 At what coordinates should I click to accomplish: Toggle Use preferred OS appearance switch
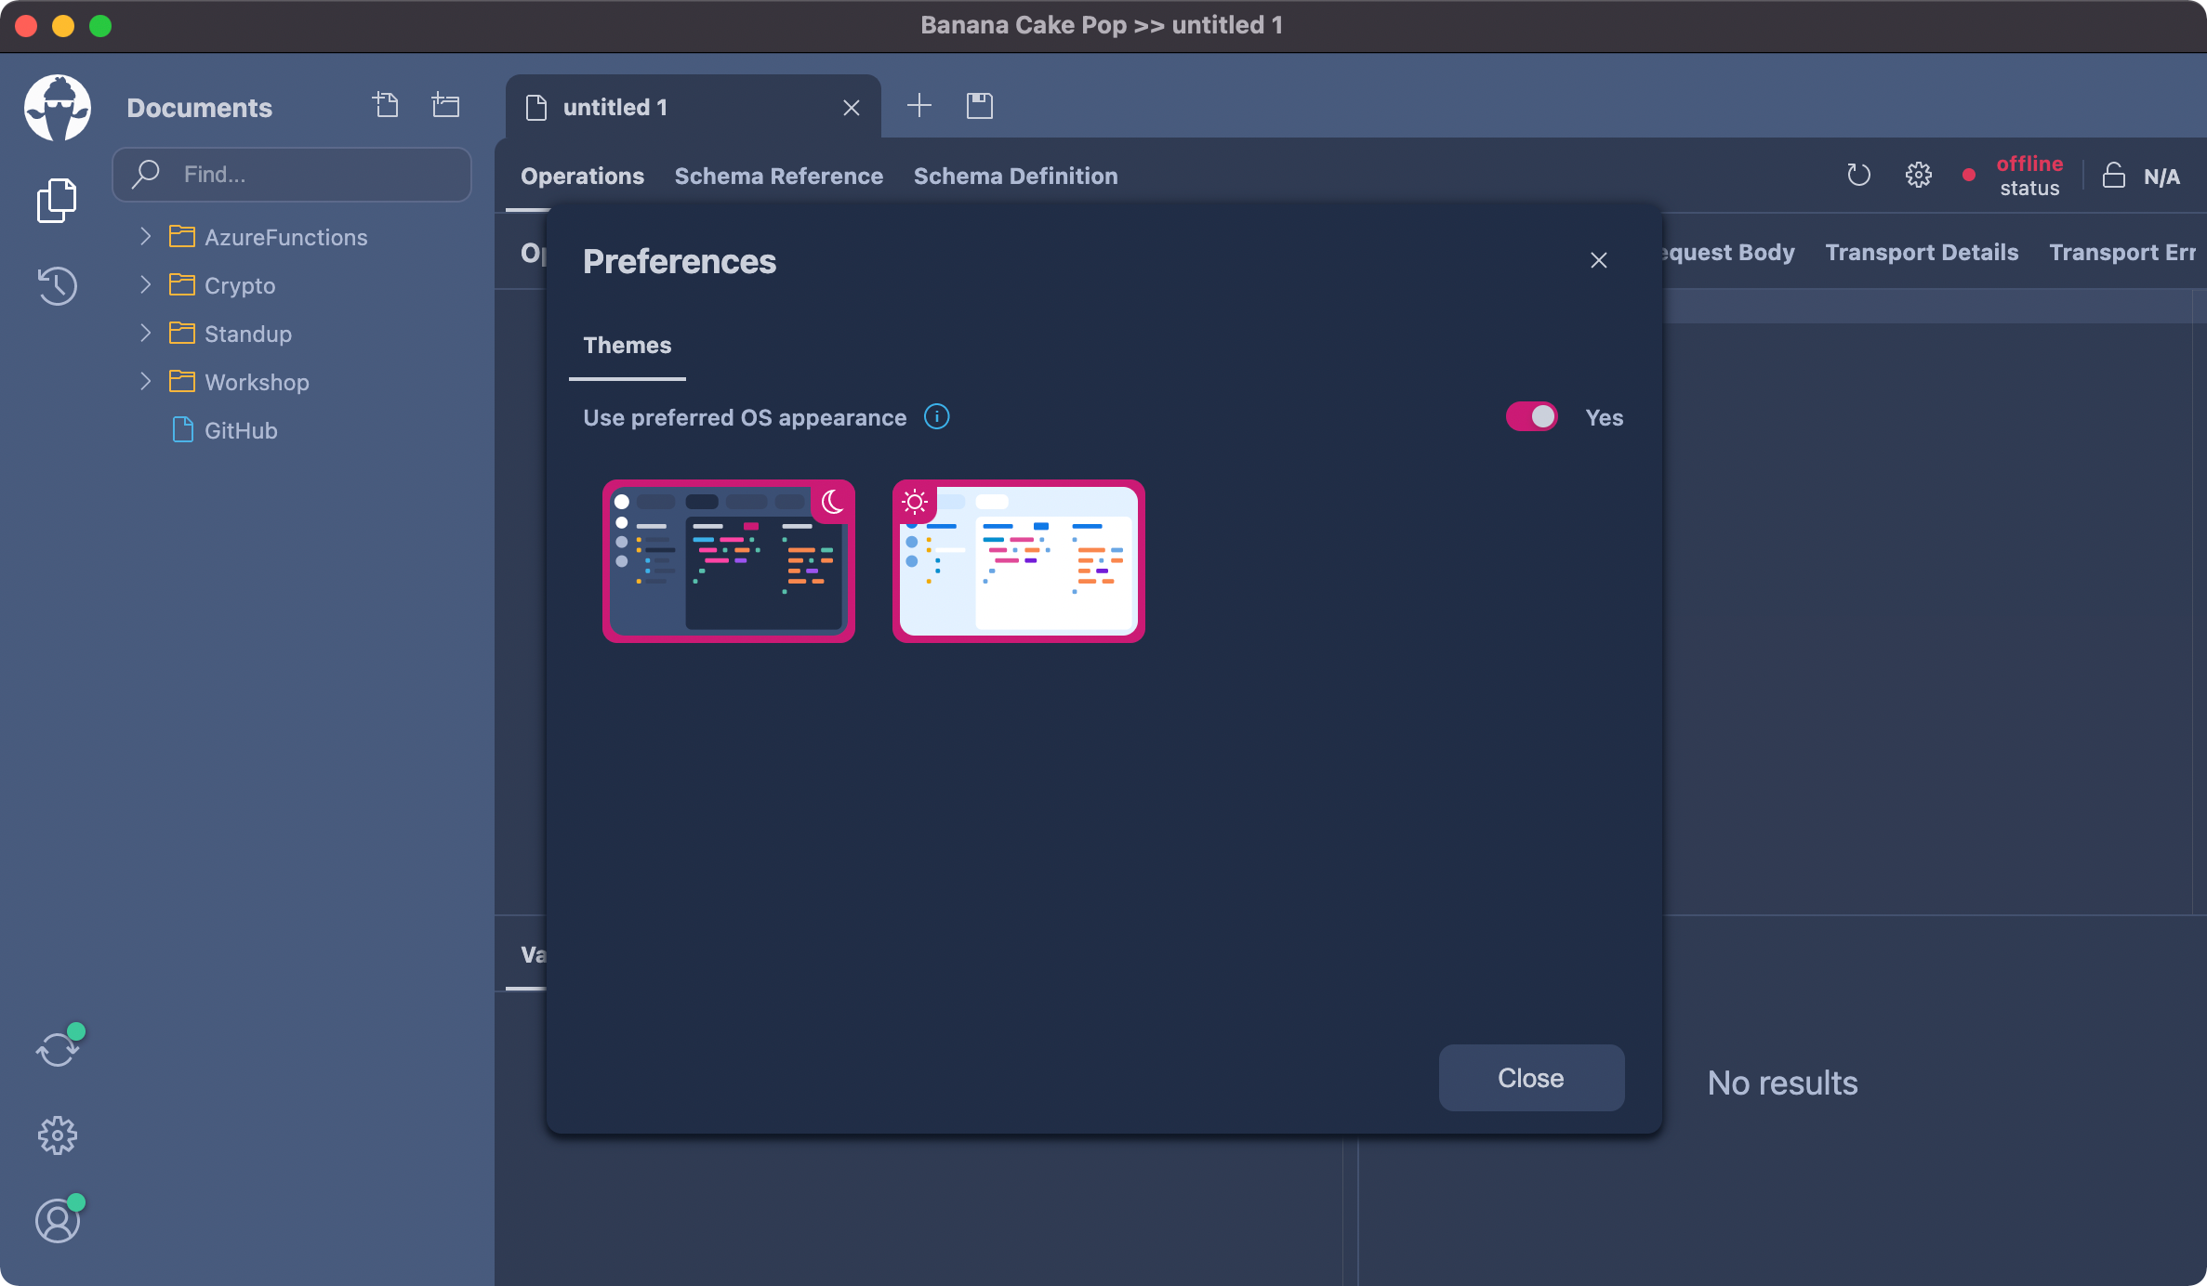click(x=1531, y=416)
